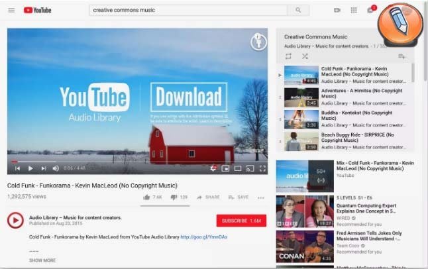The width and height of the screenshot is (428, 269).
Task: Toggle playlist shuffle
Action: coord(305,56)
